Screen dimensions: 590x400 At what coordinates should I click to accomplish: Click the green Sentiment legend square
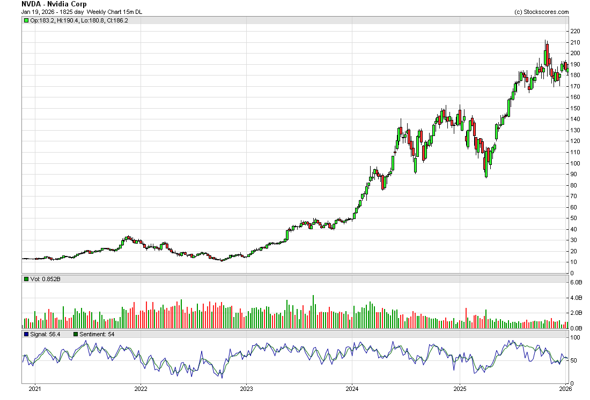click(x=76, y=334)
